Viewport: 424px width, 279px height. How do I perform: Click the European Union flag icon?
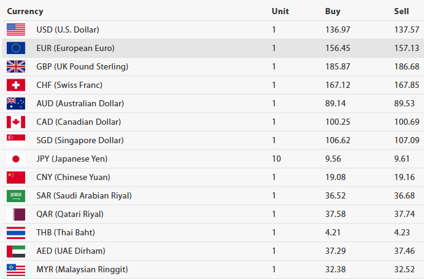pyautogui.click(x=15, y=48)
